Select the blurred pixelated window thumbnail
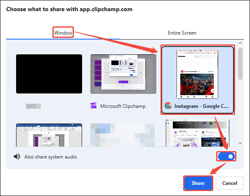 point(123,135)
